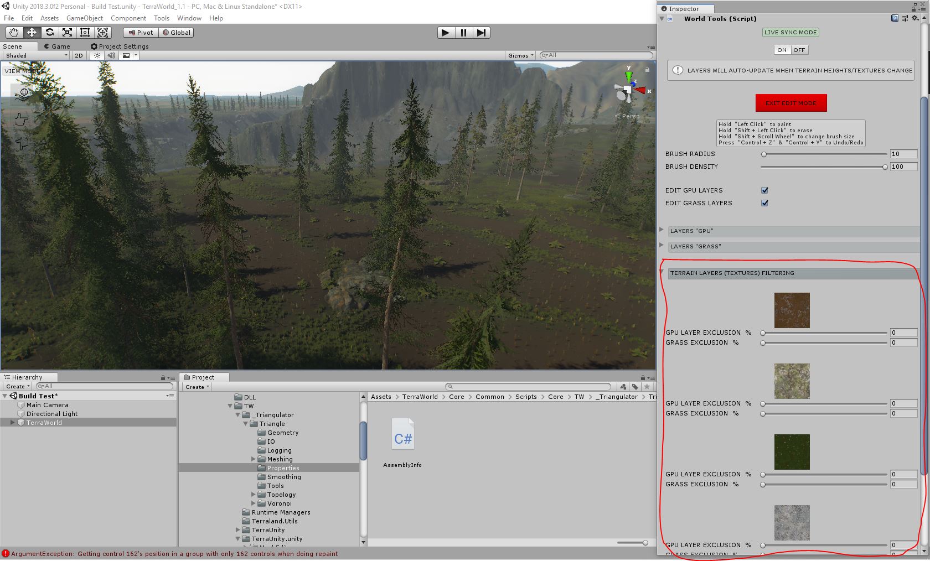
Task: Select the dark green grass texture thumbnail
Action: pos(792,452)
